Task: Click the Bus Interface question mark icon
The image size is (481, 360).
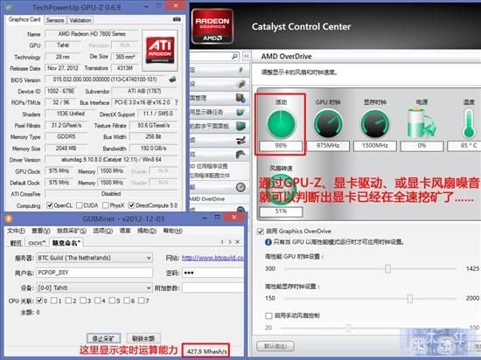Action: [x=176, y=102]
